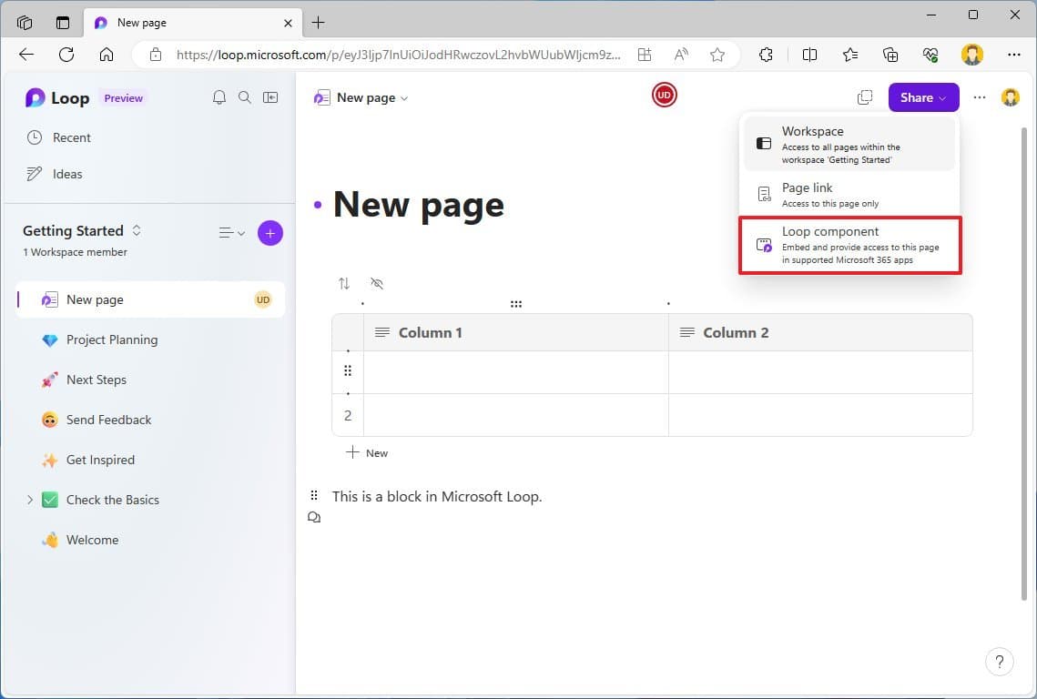Choose Page link from share menu
The width and height of the screenshot is (1037, 699).
coord(849,195)
